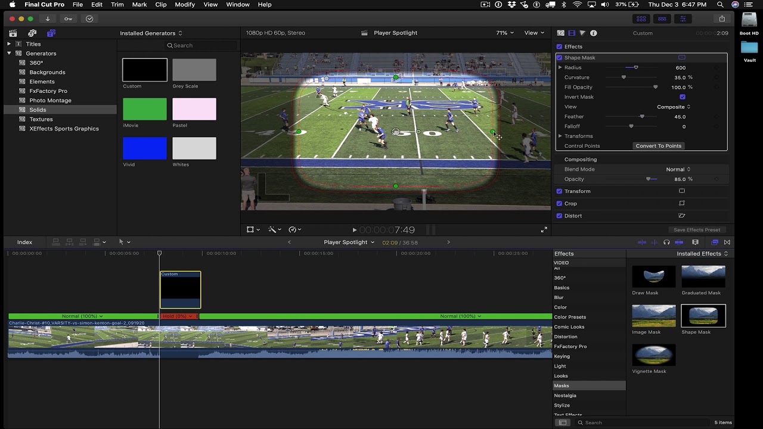Toggle the Transform checkbox
This screenshot has height=429, width=763.
click(559, 191)
